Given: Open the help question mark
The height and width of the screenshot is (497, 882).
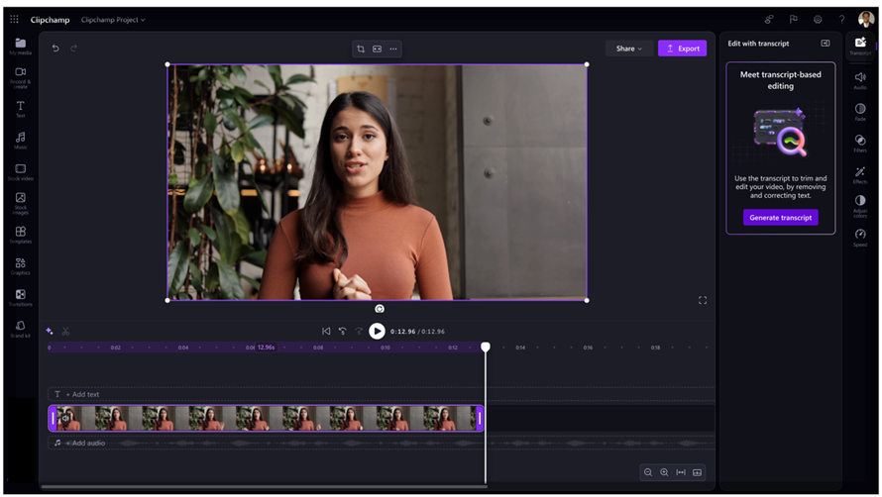Looking at the screenshot, I should tap(842, 19).
